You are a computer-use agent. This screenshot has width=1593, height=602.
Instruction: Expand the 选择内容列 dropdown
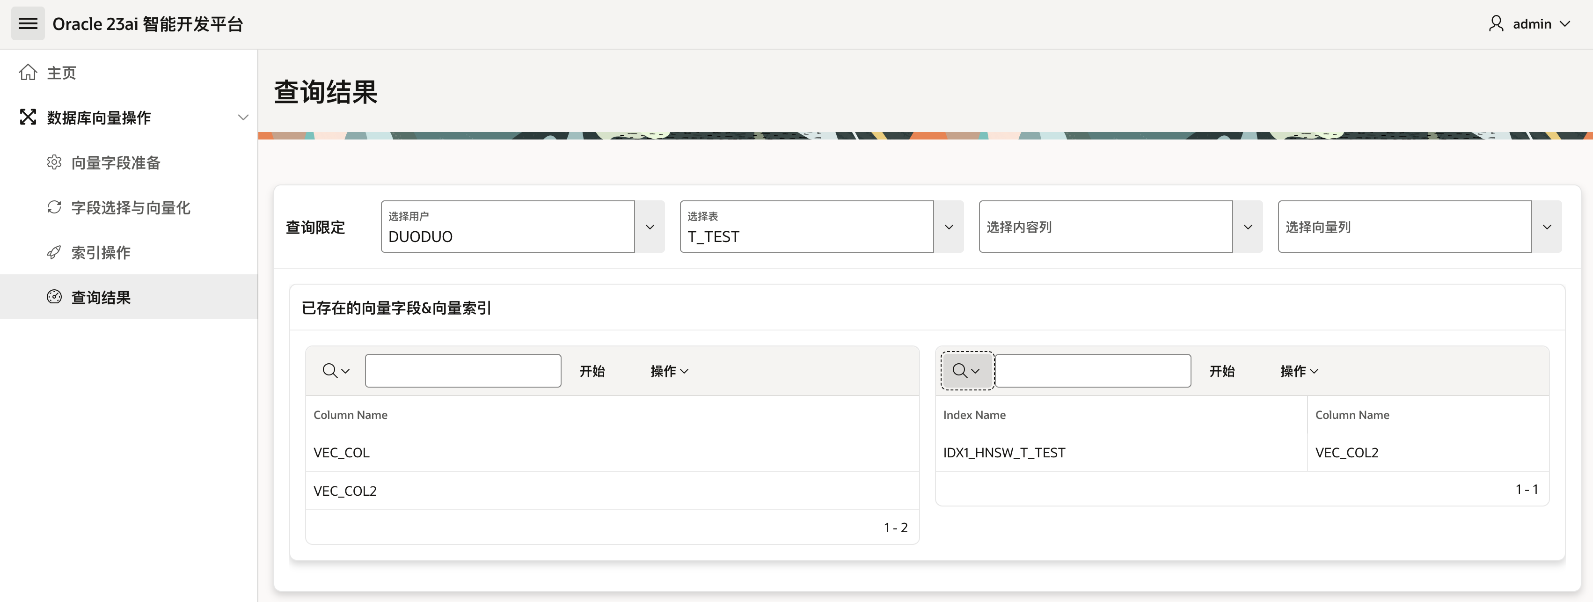[x=1247, y=227]
